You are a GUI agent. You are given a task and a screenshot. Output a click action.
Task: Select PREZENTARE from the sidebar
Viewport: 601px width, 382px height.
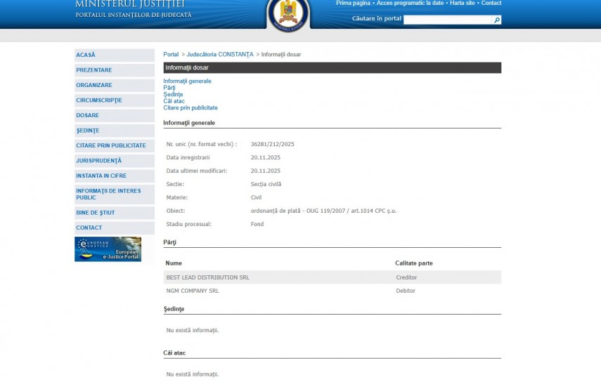94,70
